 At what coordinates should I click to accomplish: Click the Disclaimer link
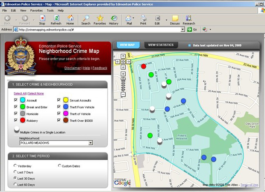[72, 68]
